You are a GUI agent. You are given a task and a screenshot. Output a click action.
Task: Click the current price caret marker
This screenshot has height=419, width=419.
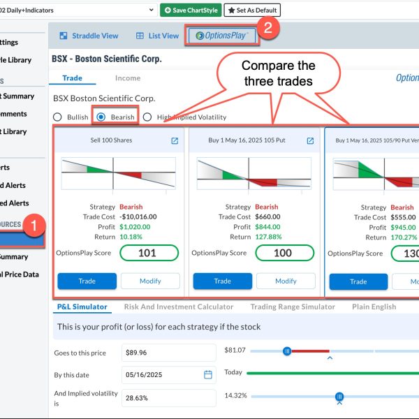(x=330, y=358)
